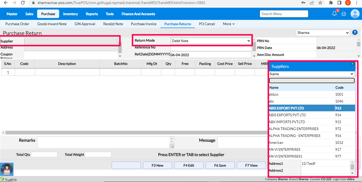
Task: Click the Description column header
Action: pos(67,64)
